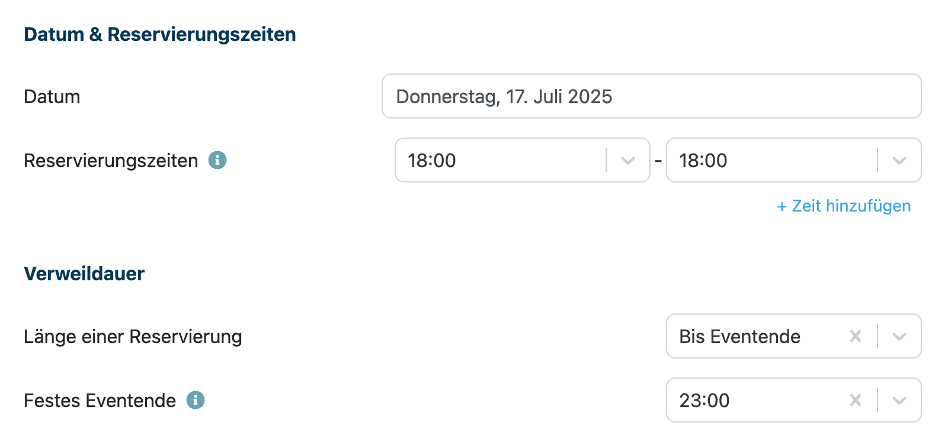Viewport: 951px width, 448px height.
Task: Click the Datum label text
Action: pyautogui.click(x=52, y=97)
